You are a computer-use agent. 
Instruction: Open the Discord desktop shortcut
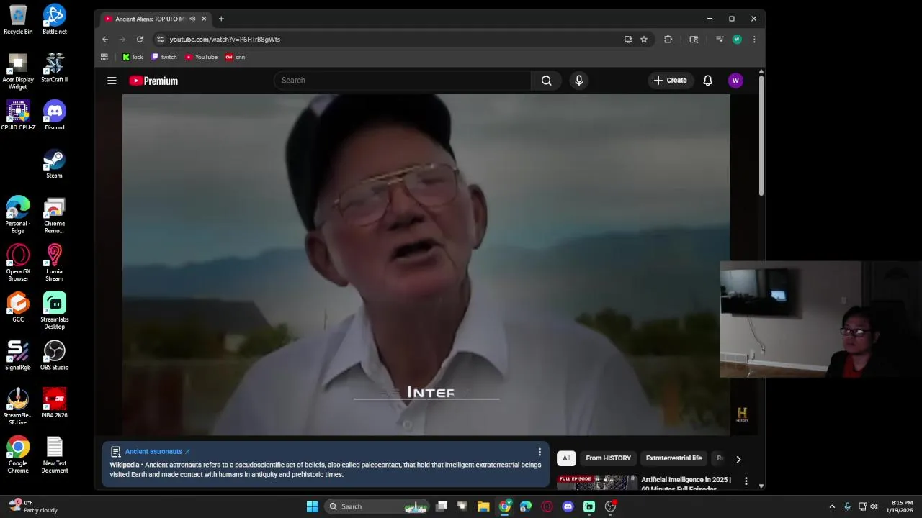55,115
